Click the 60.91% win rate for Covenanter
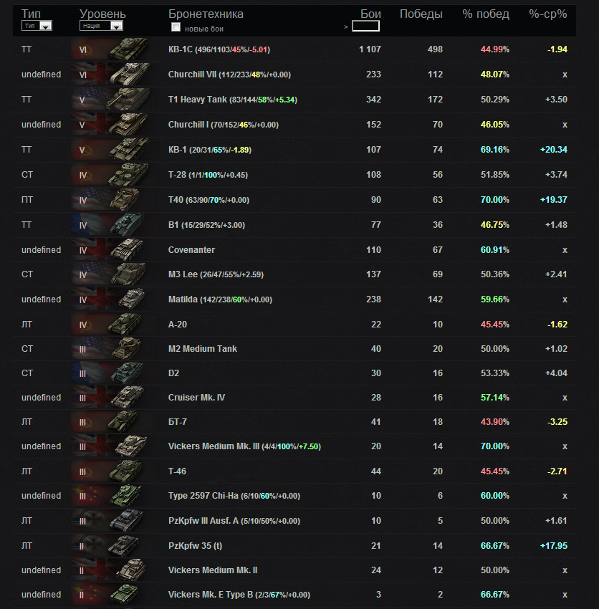The image size is (599, 609). pyautogui.click(x=494, y=250)
